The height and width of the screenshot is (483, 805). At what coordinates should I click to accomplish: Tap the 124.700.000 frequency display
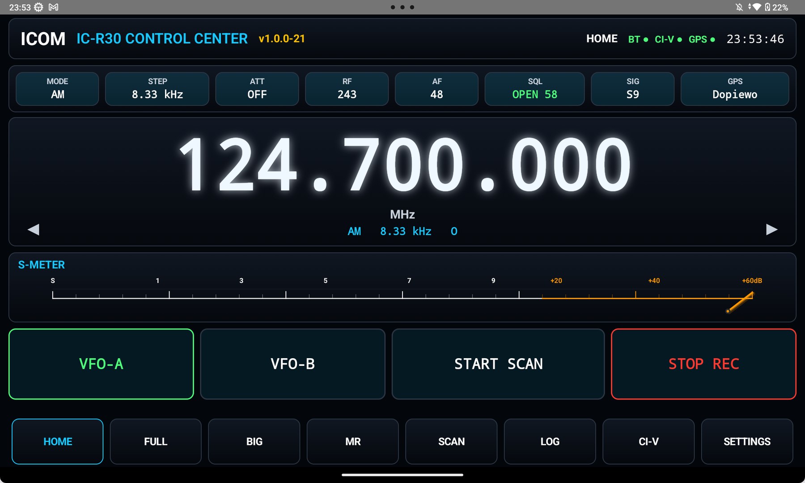click(x=405, y=165)
